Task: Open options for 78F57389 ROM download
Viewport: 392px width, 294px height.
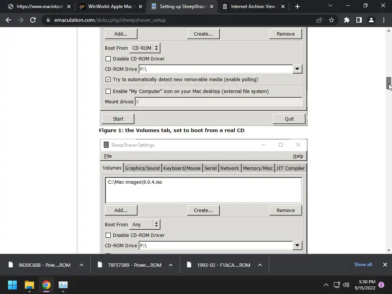Action: click(171, 265)
